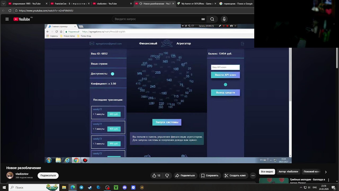This screenshot has height=191, width=339.
Task: Open the browser tab list dropdown
Action: click(3, 4)
